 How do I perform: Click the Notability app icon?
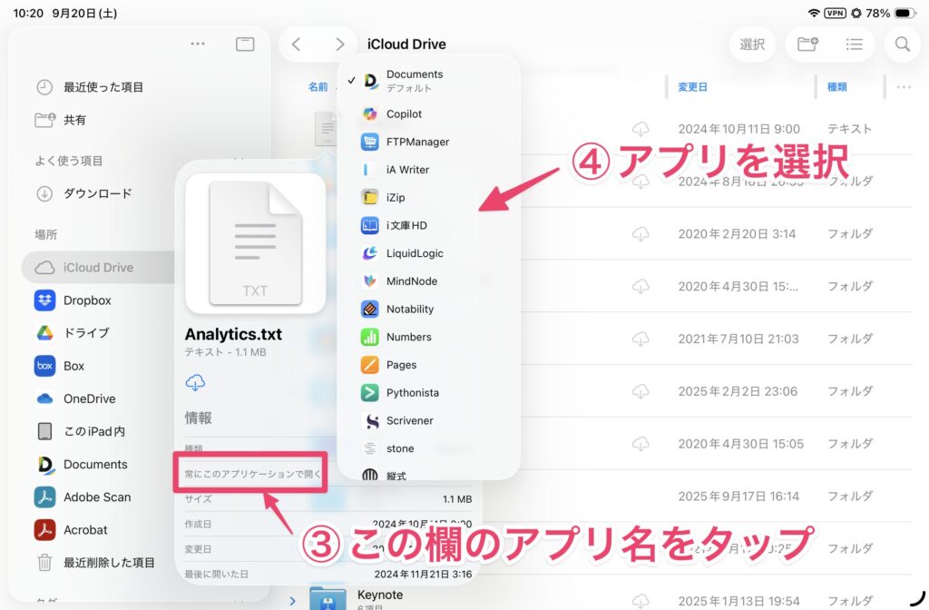(370, 309)
